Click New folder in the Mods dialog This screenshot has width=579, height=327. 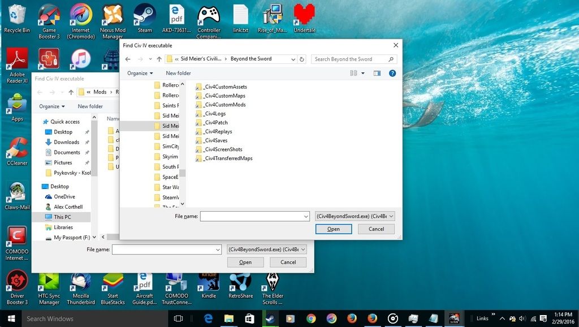[90, 106]
